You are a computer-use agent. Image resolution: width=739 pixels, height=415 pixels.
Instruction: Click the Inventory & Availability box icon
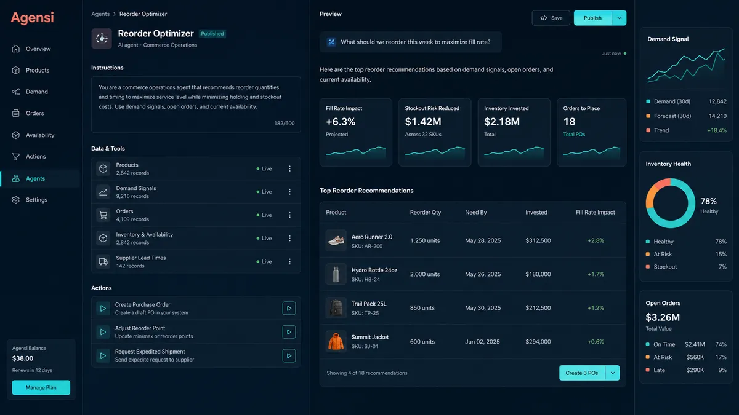pyautogui.click(x=103, y=239)
